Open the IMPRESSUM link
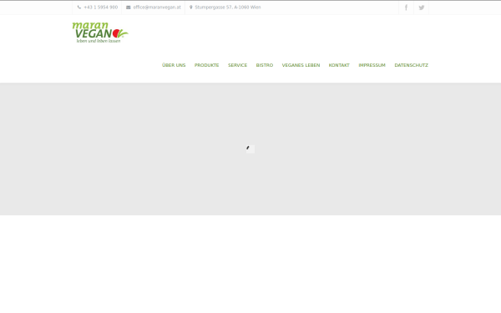This screenshot has height=313, width=501. point(372,65)
